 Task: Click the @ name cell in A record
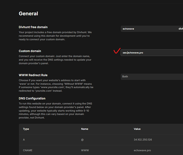(82, 140)
